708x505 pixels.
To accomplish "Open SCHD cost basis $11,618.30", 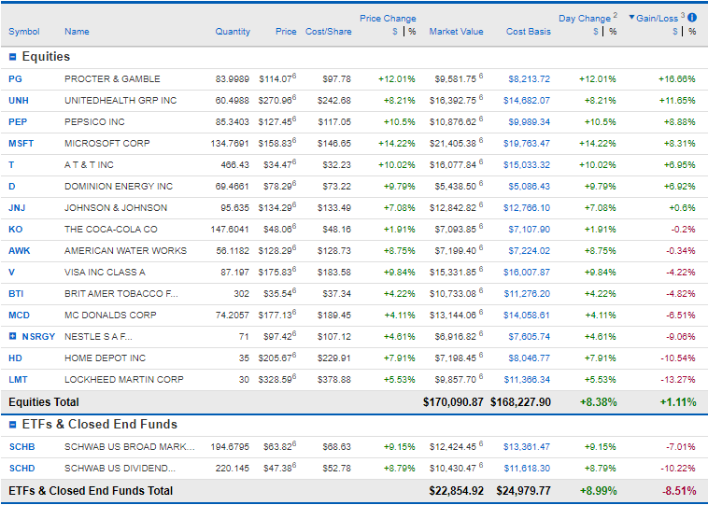I will point(527,469).
